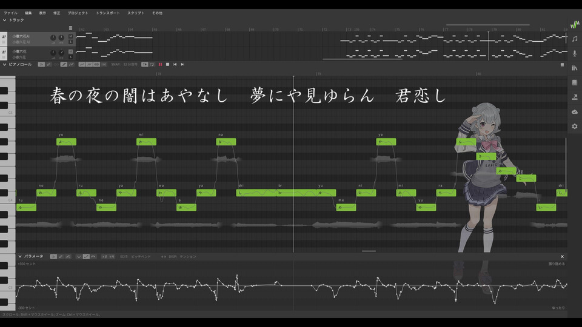582x327 pixels.
Task: Open singer icon of 小春六花 track
Action: [4, 51]
